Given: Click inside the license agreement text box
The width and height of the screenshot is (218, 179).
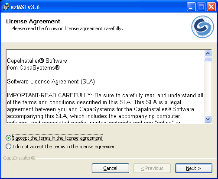Looking at the screenshot, I should (105, 86).
